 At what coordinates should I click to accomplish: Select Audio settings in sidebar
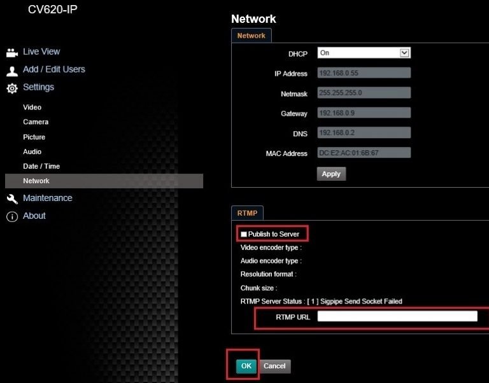click(32, 151)
